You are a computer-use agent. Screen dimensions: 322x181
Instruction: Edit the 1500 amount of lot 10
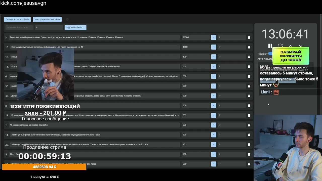[195, 47]
